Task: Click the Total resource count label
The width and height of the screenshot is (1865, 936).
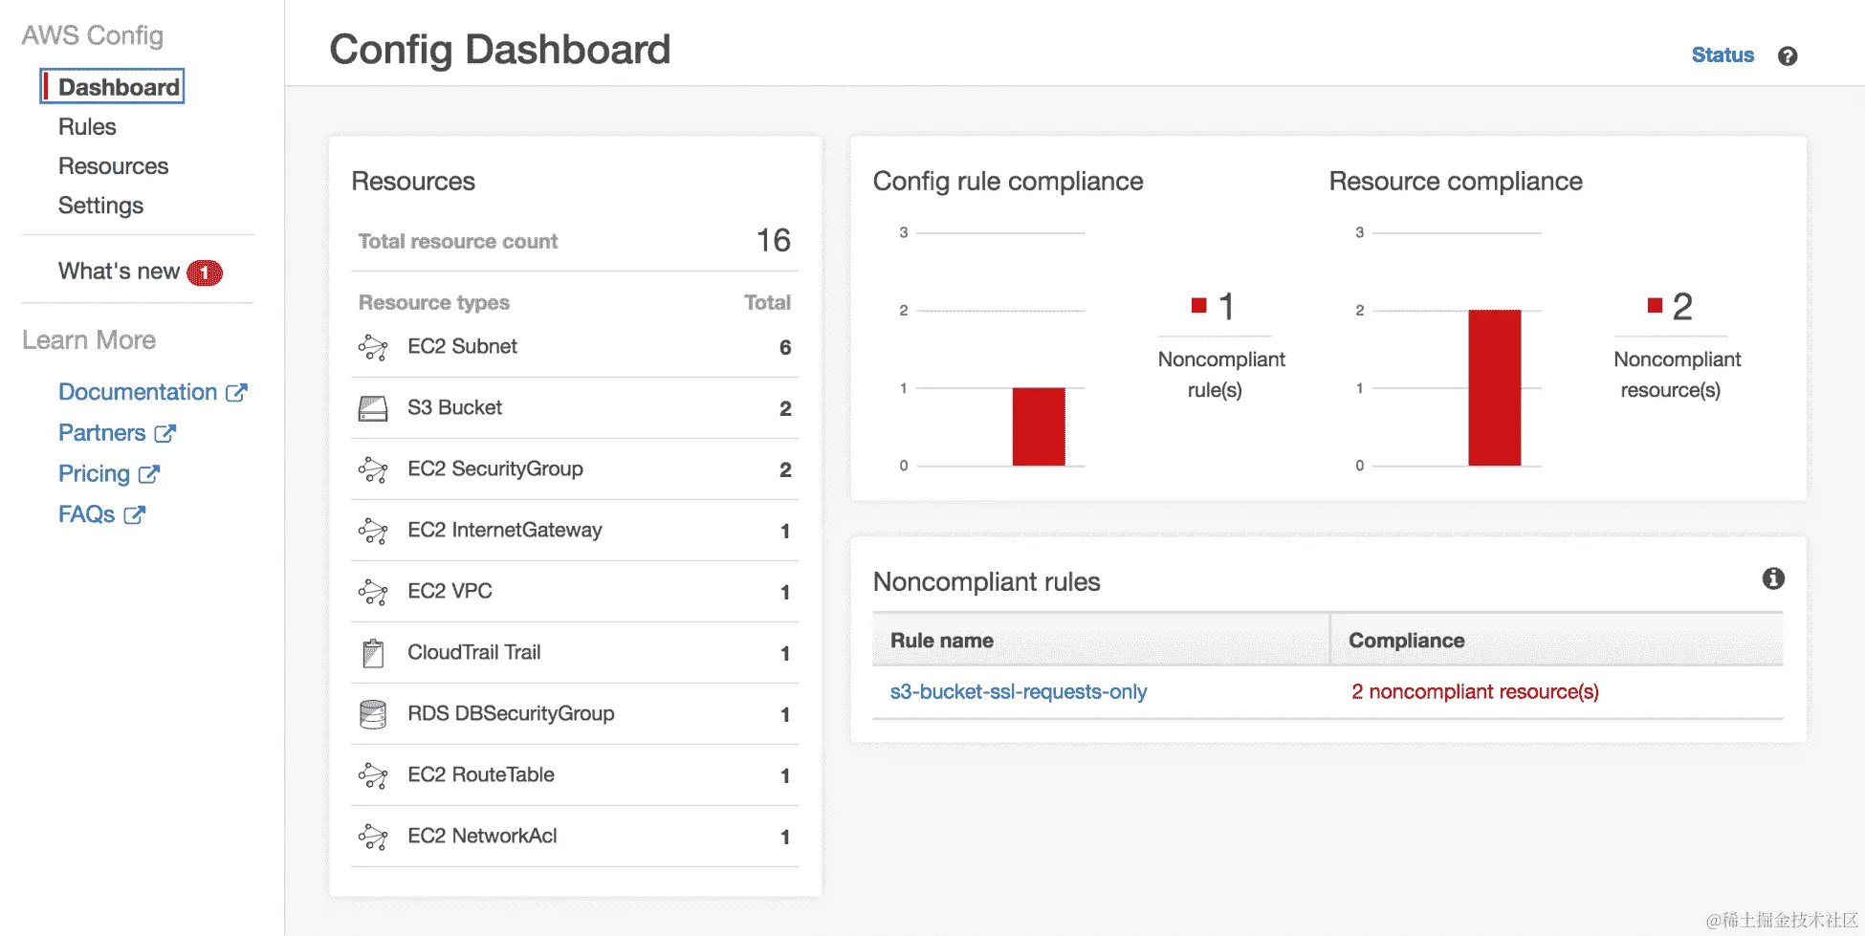Action: click(457, 241)
